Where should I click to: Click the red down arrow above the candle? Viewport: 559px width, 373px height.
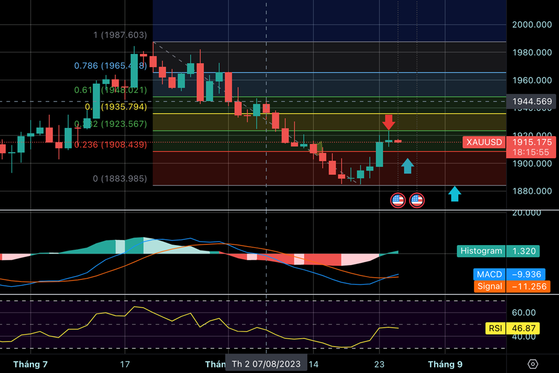coord(389,122)
